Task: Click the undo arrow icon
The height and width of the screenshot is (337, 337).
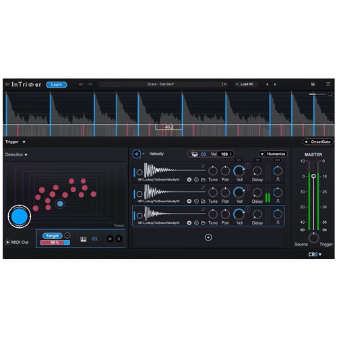Action: click(82, 84)
